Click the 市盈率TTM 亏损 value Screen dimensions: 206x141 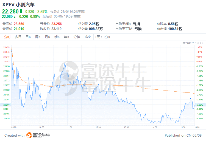pyautogui.click(x=138, y=29)
